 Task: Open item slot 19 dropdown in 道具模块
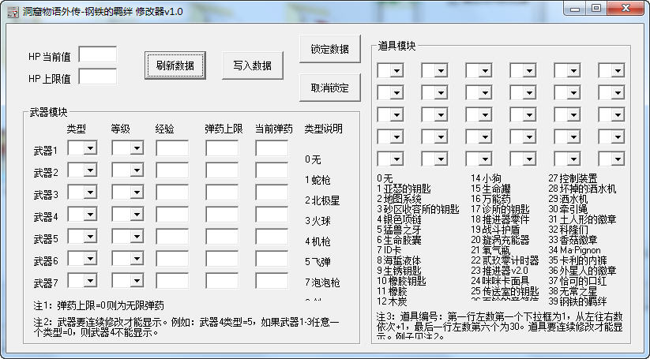390,136
